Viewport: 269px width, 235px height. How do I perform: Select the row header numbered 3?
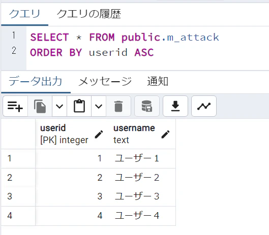pyautogui.click(x=18, y=196)
